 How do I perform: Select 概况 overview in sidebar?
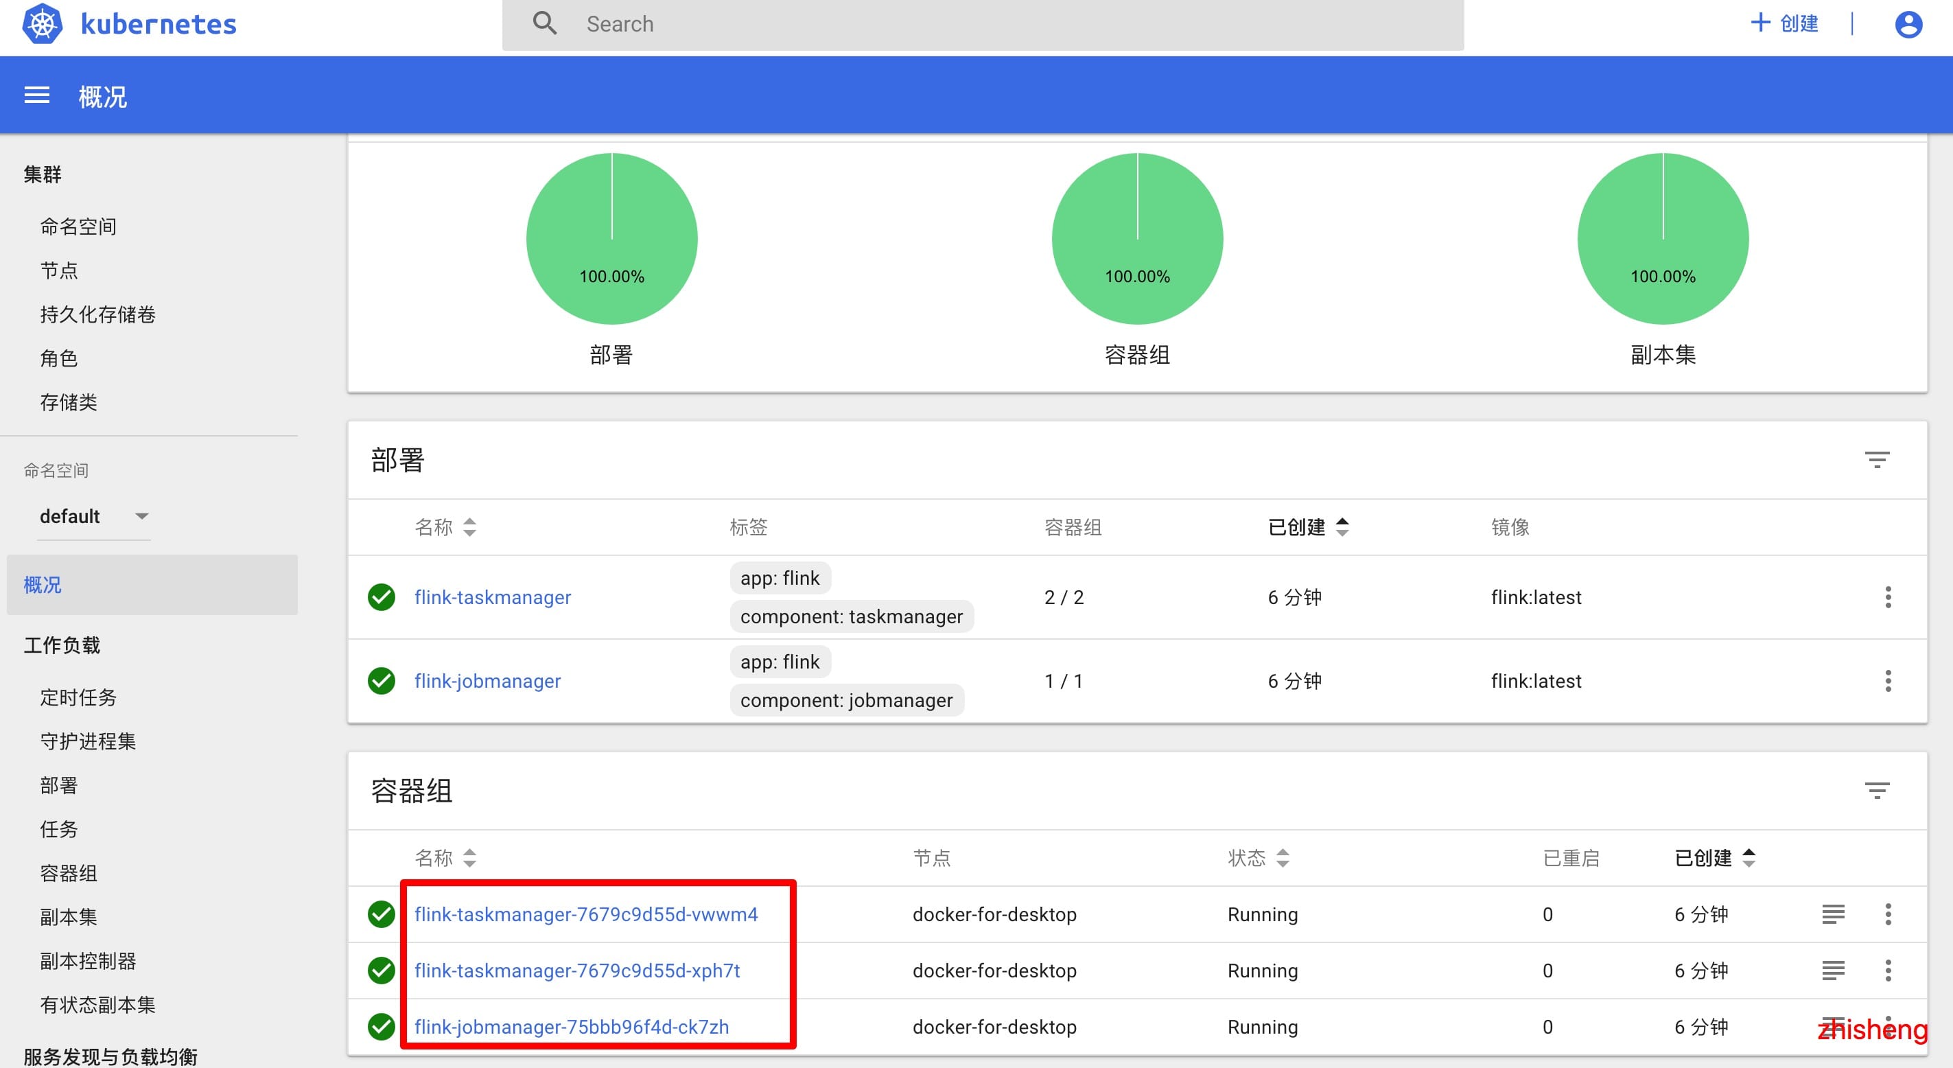click(152, 585)
